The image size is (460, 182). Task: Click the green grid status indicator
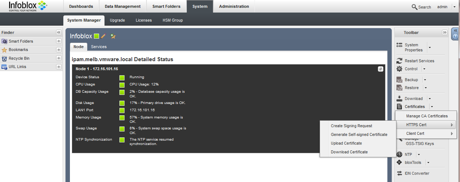pyautogui.click(x=97, y=36)
